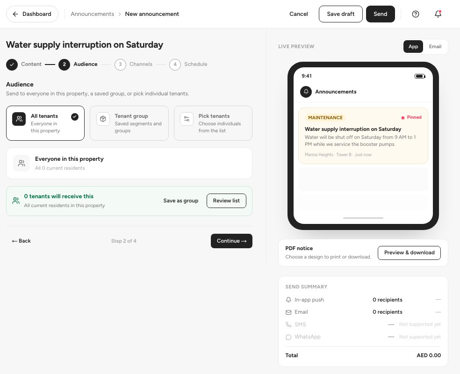The height and width of the screenshot is (374, 460).
Task: Click the 9:41 time in phone preview
Action: pos(307,76)
